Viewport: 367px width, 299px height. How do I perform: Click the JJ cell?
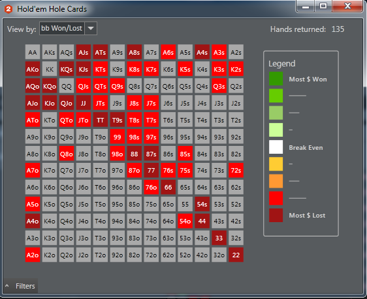click(84, 103)
